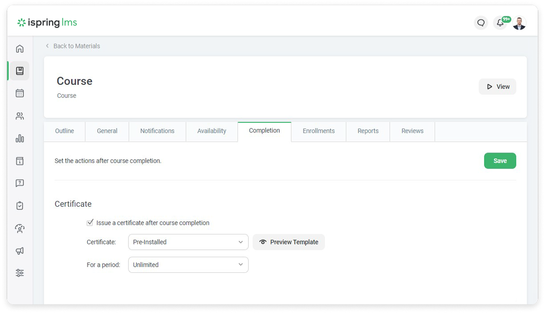Open the calendar icon in sidebar
Viewport: 545px width, 313px height.
tap(20, 93)
